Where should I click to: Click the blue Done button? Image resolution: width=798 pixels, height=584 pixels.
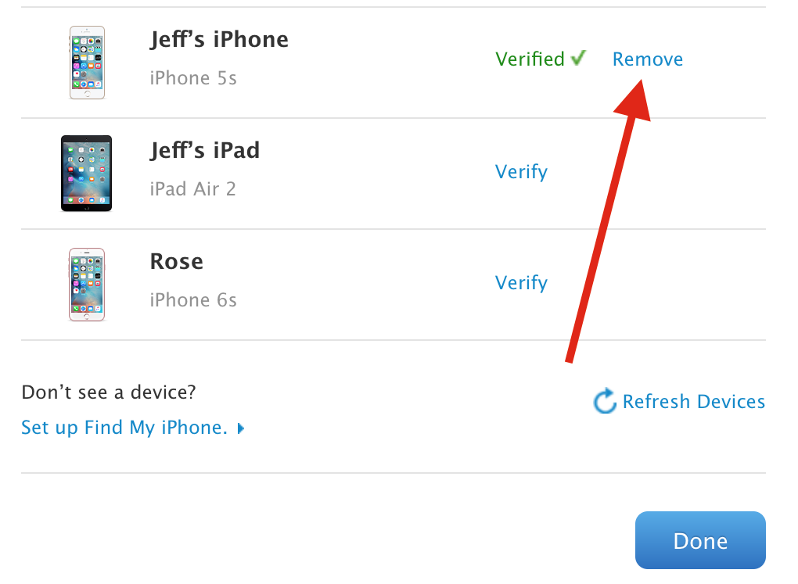(700, 540)
